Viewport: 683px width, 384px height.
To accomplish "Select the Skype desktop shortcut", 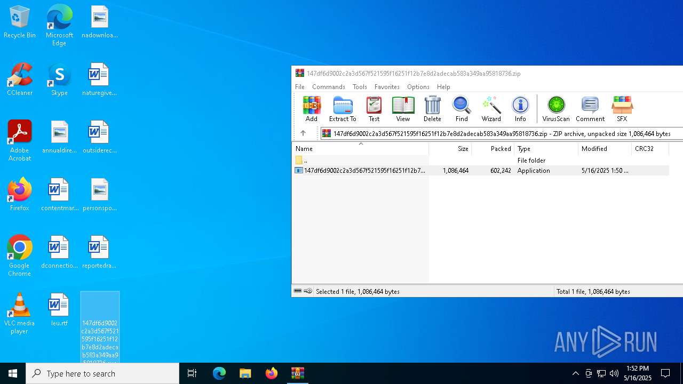I will [x=59, y=80].
